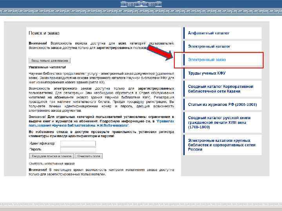Open Статьи из журналов РФ (2005-2008)
Screen dimensions: 282x211
tap(222, 104)
